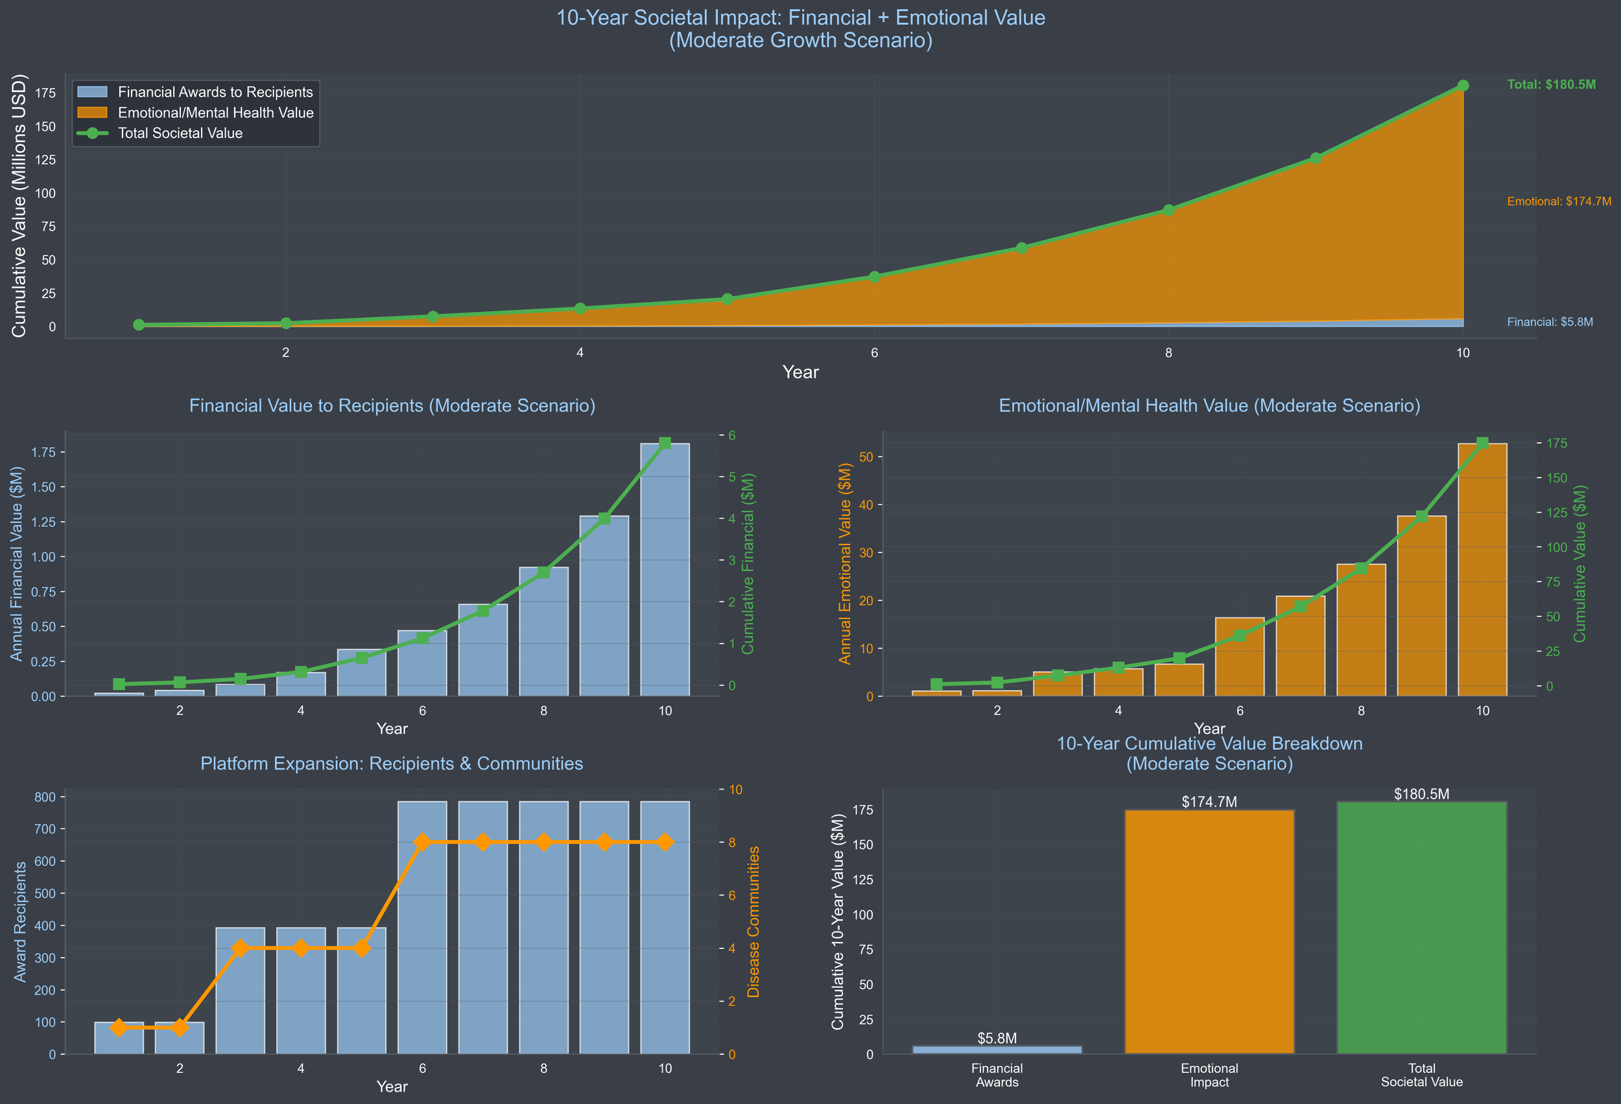Click the Year 10 square marker on cumulative financial line

pyautogui.click(x=665, y=443)
